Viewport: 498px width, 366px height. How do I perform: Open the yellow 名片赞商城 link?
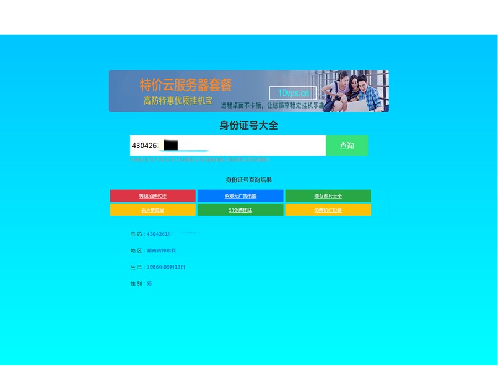pos(153,210)
